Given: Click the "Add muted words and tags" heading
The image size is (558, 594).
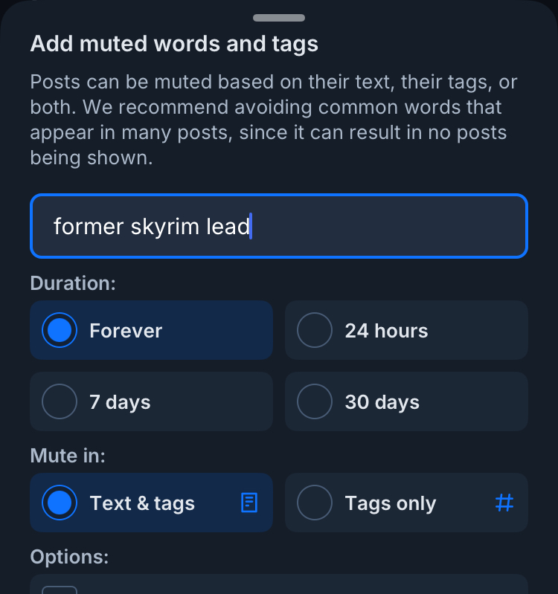Looking at the screenshot, I should pyautogui.click(x=174, y=44).
